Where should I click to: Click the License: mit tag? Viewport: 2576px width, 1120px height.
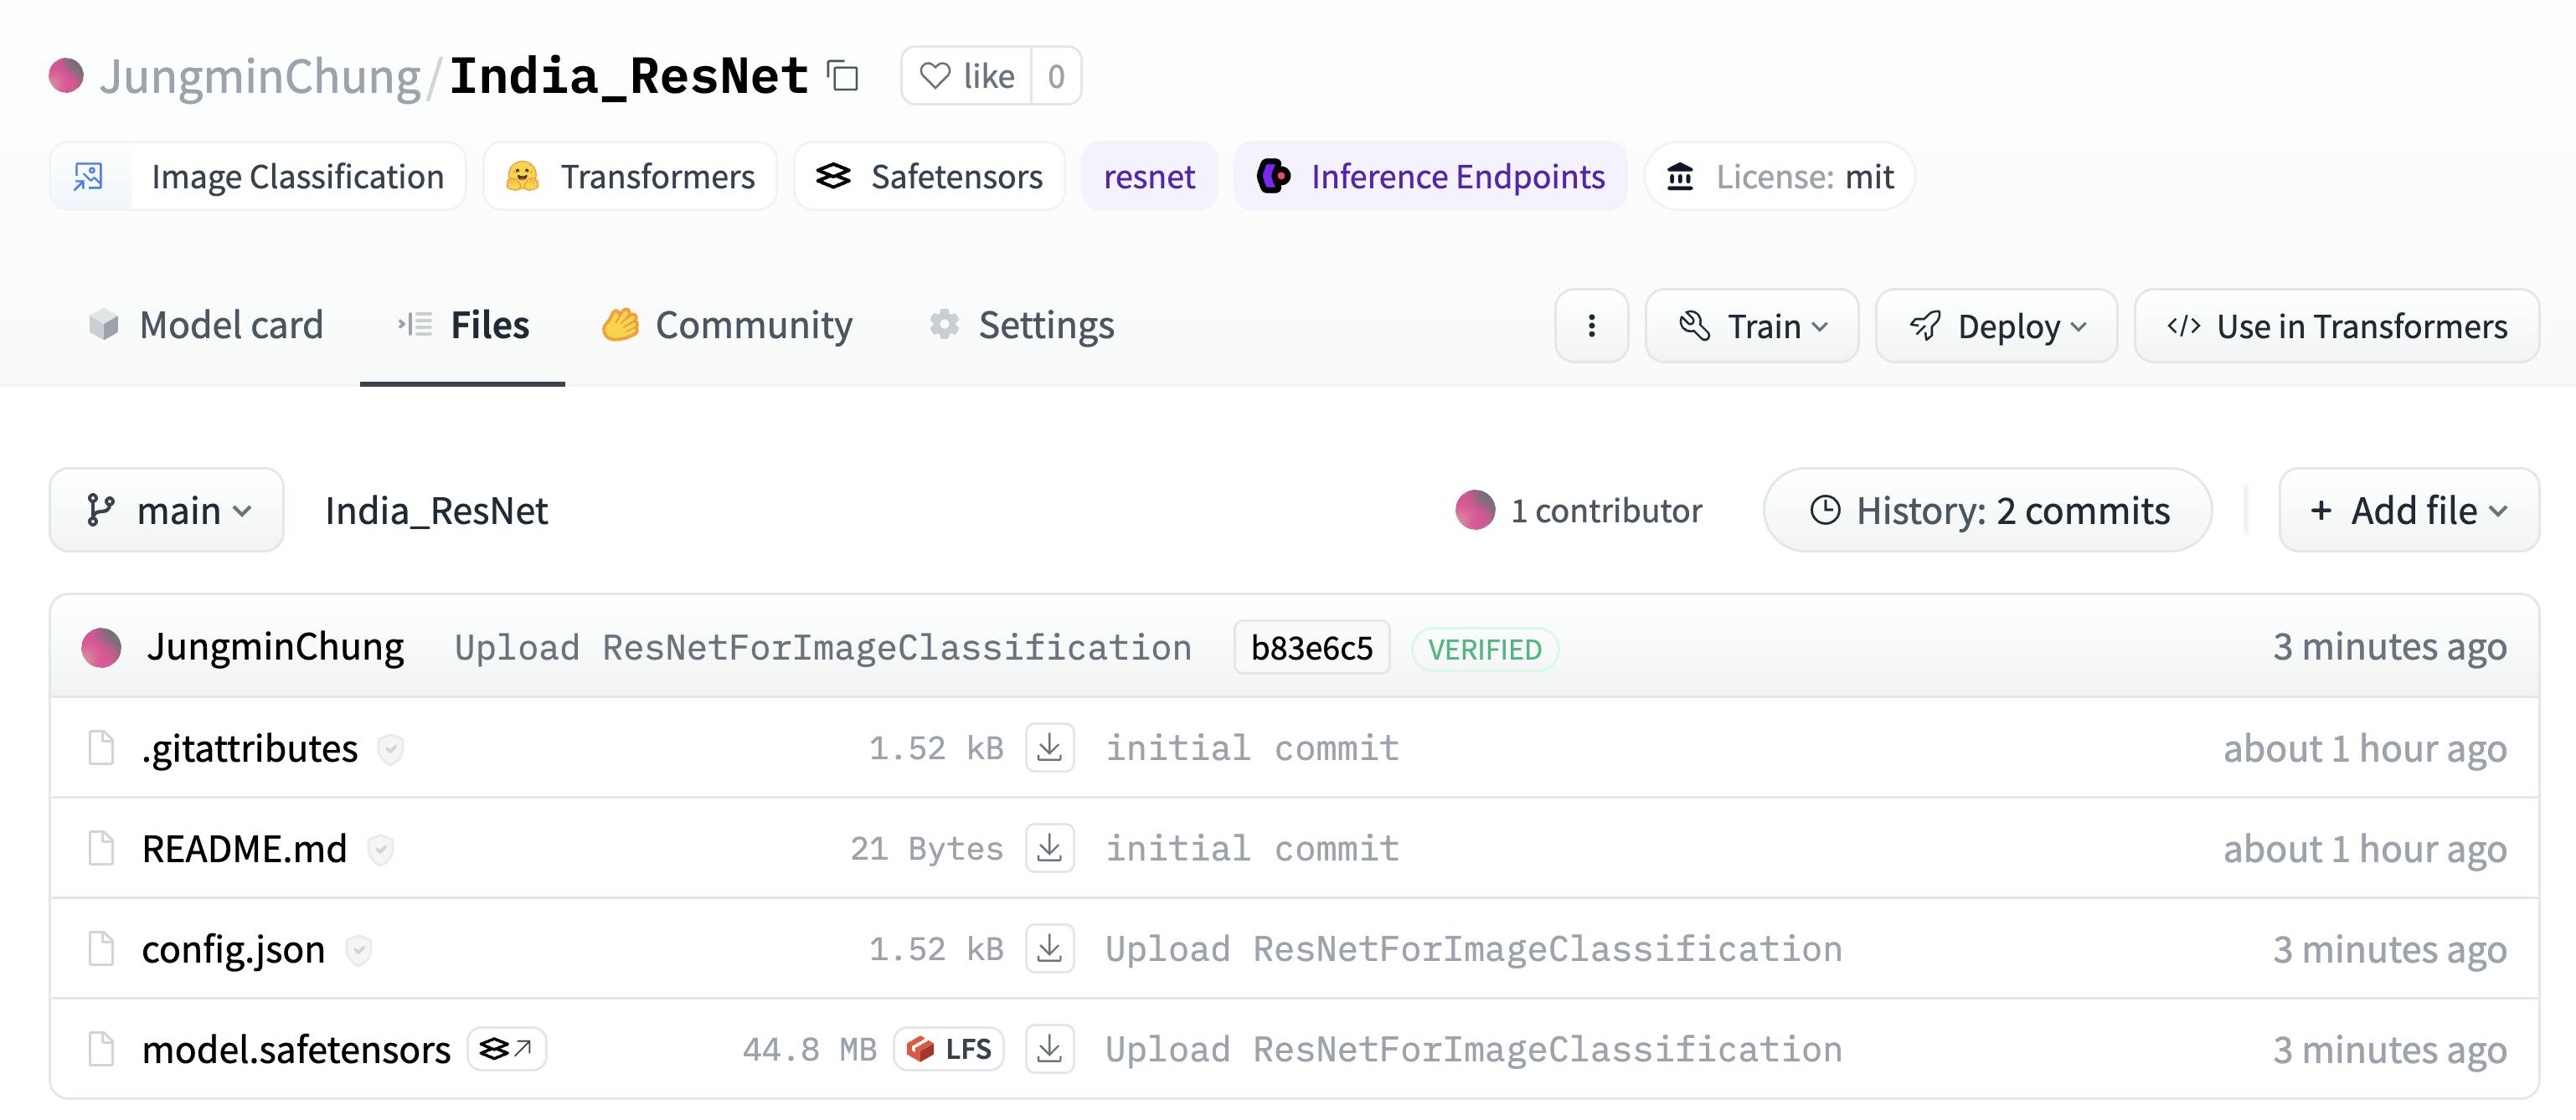[1780, 177]
